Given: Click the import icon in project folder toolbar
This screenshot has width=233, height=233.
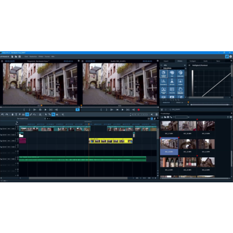Looking at the screenshot, I should (x=162, y=117).
